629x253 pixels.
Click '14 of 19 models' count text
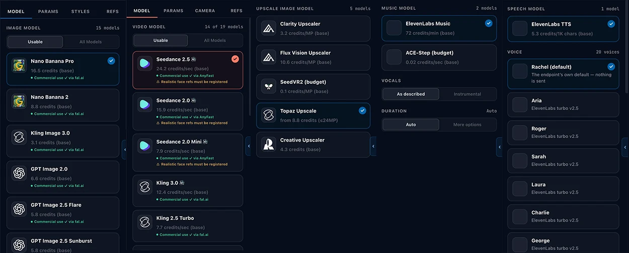(224, 27)
